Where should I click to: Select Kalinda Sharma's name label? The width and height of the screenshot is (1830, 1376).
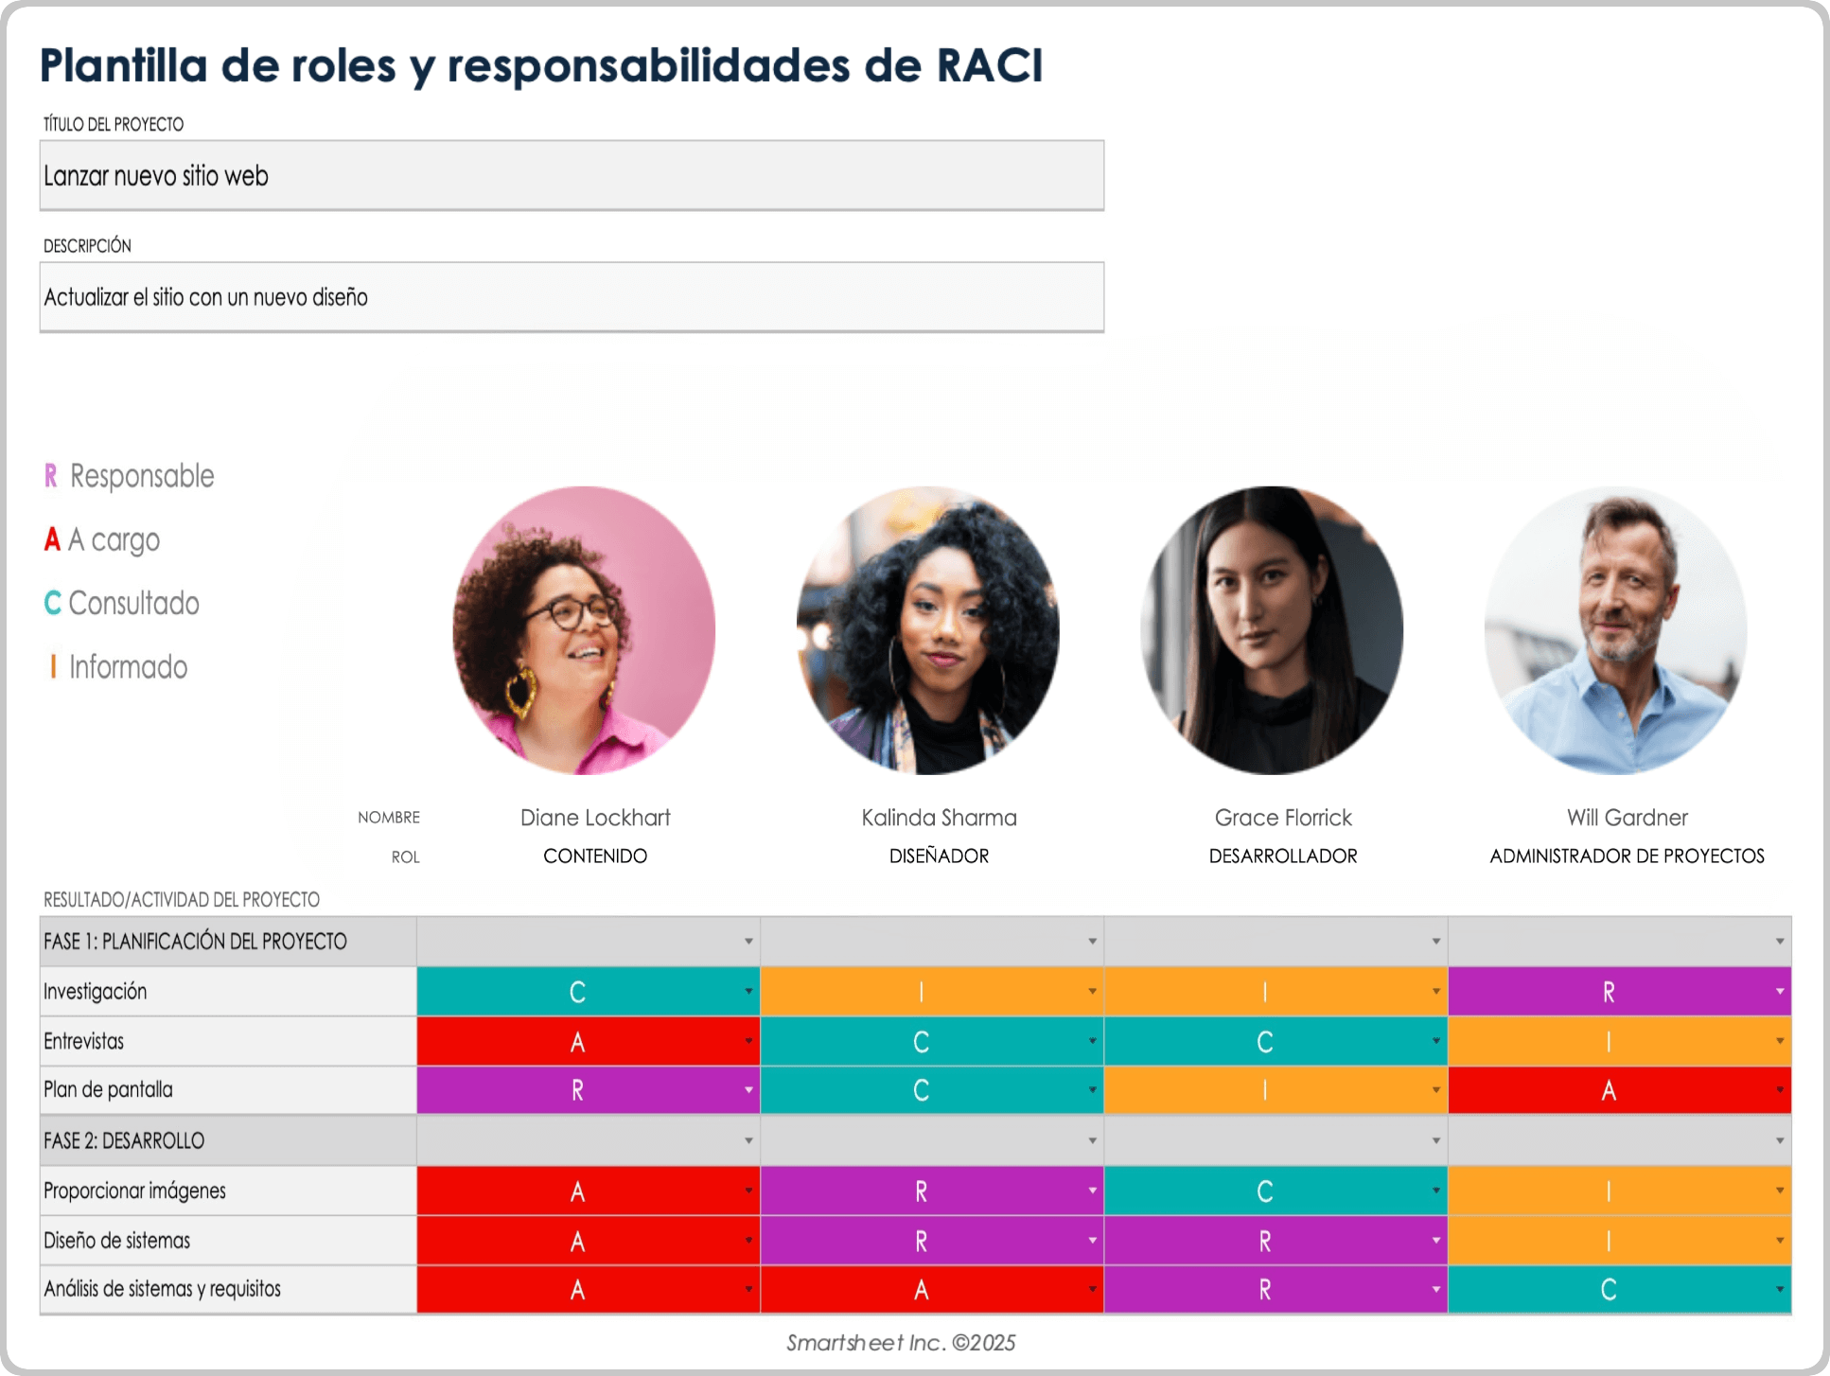point(939,818)
